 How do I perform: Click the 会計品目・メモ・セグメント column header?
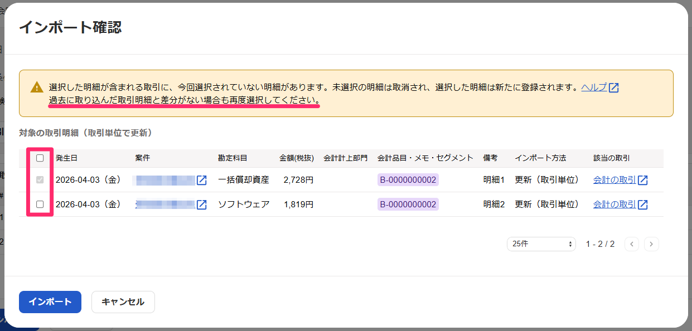point(425,158)
